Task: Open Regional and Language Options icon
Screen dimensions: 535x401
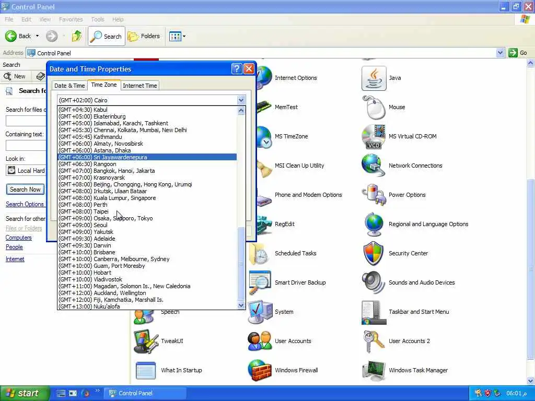Action: tap(374, 225)
